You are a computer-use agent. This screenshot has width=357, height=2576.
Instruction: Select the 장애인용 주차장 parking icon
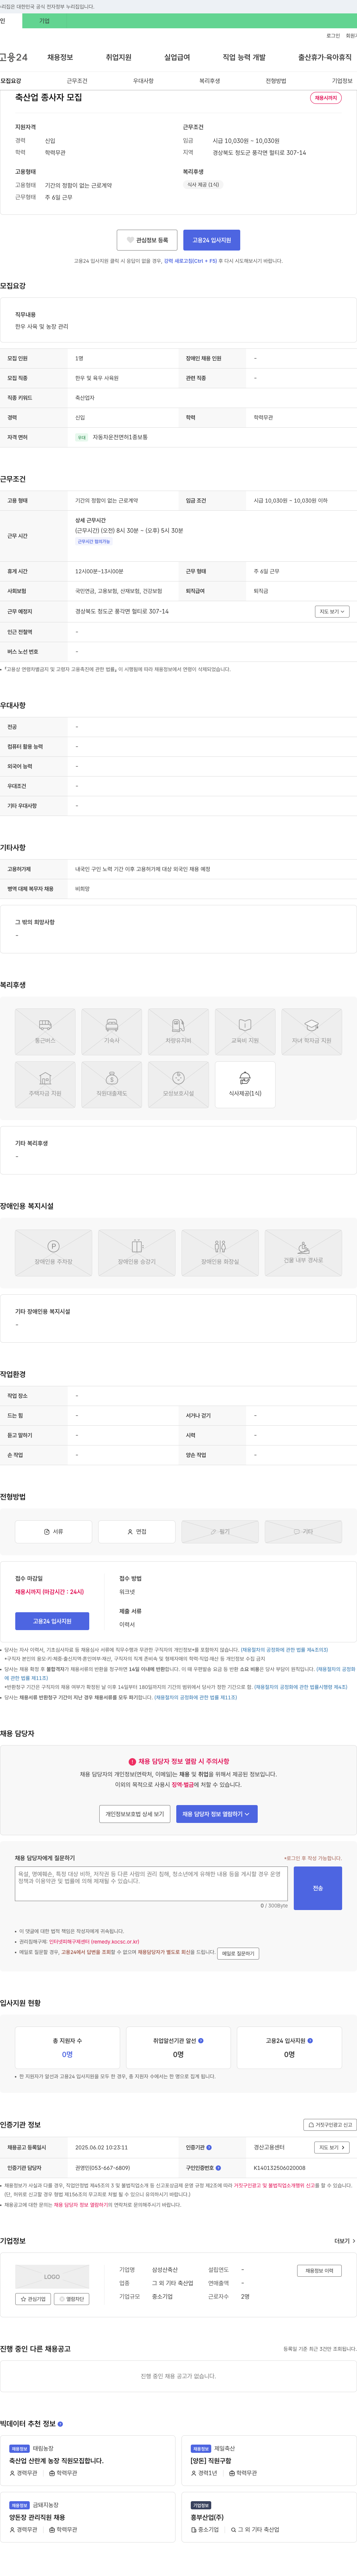pyautogui.click(x=53, y=1253)
